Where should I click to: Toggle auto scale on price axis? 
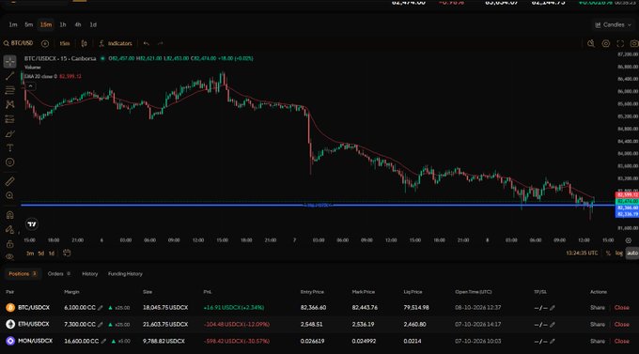click(x=632, y=253)
